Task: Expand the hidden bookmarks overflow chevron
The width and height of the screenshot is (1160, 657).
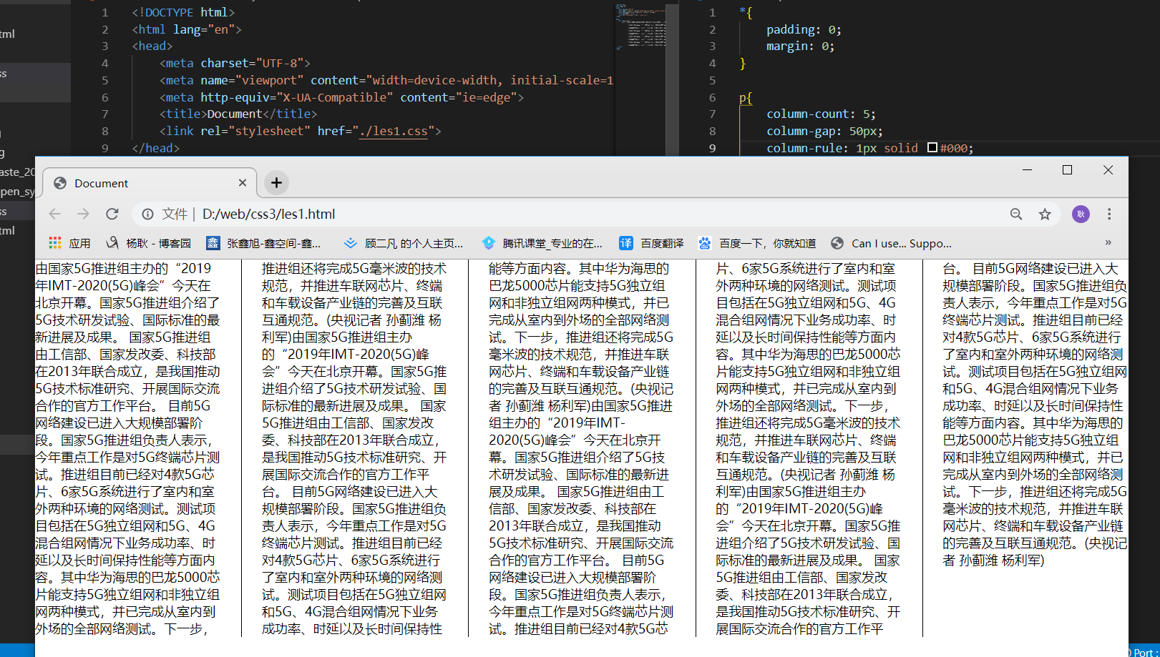Action: (x=1108, y=243)
